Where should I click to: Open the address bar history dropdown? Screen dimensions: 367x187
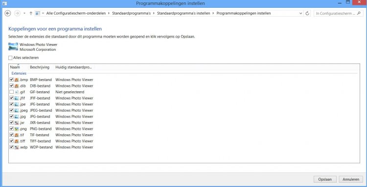point(301,14)
